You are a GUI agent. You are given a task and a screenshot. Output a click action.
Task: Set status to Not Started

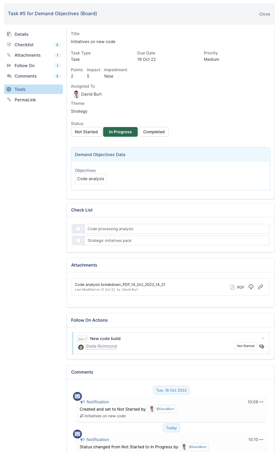click(x=86, y=132)
